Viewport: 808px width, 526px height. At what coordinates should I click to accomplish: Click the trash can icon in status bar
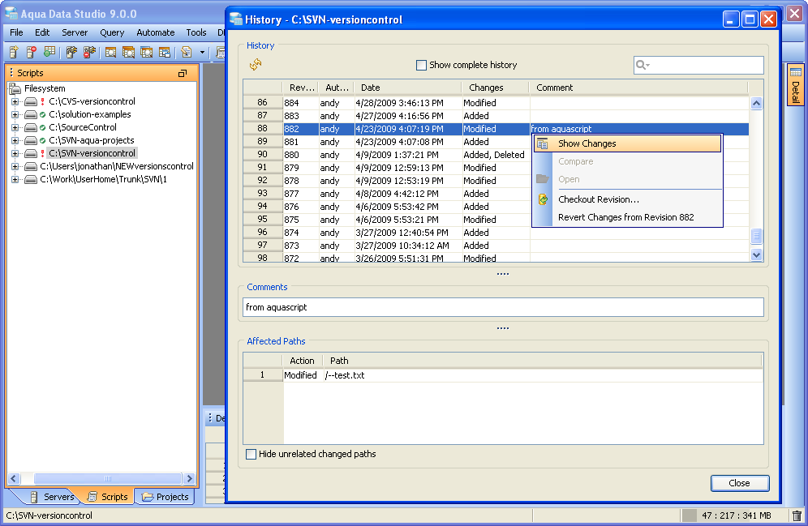click(x=797, y=515)
